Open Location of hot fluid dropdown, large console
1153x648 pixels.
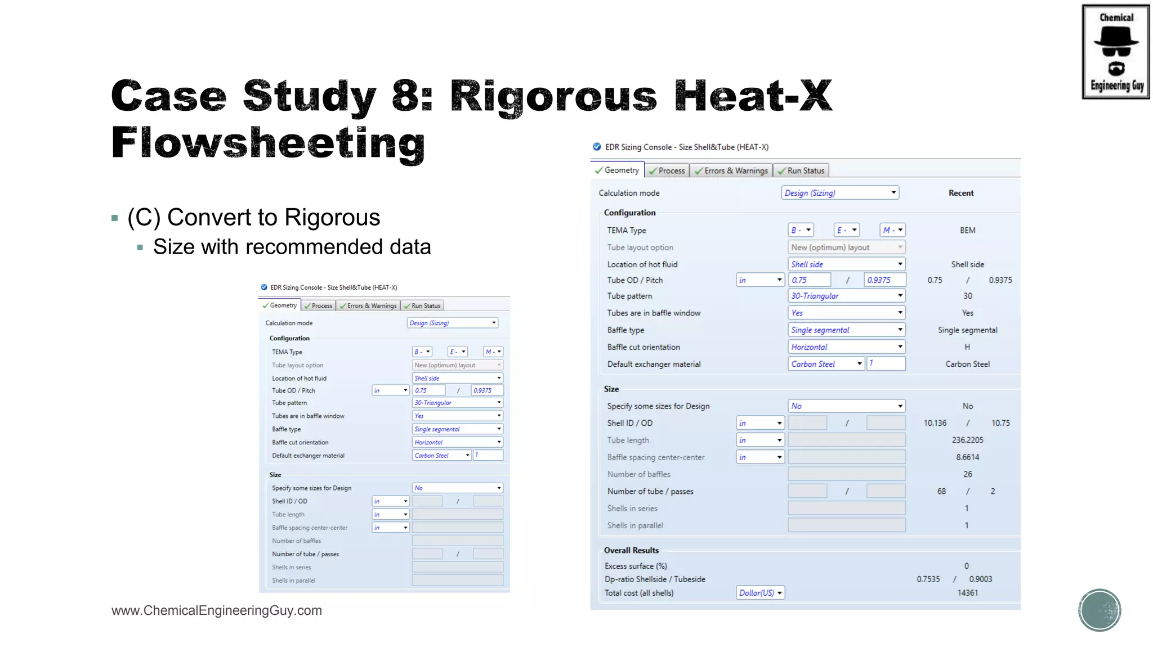tap(847, 264)
